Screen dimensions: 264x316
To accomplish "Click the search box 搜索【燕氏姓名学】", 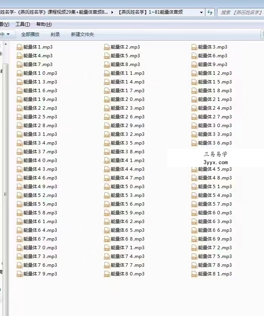I will click(241, 13).
